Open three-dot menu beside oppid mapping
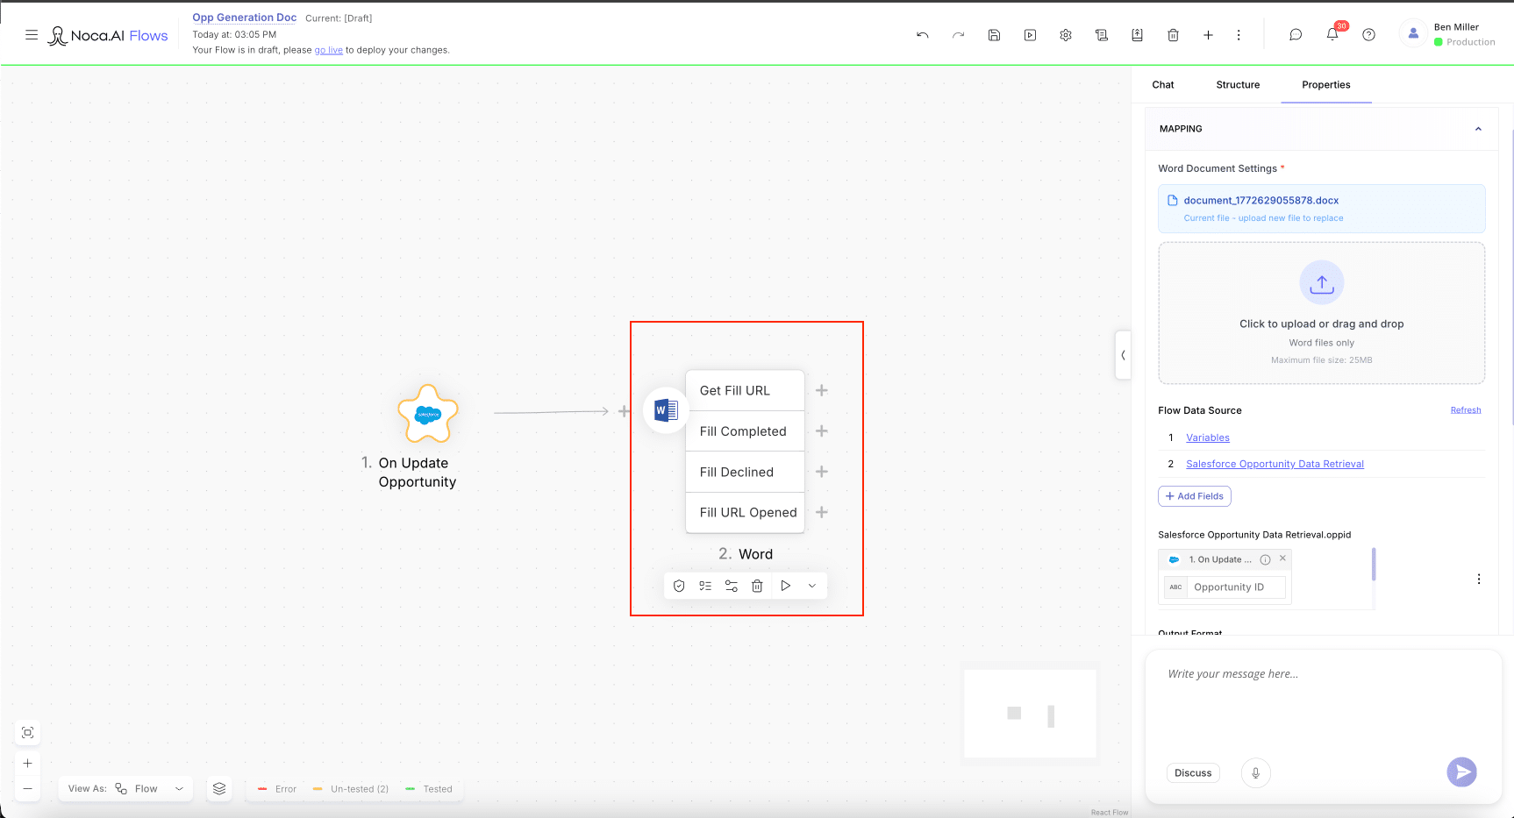The width and height of the screenshot is (1514, 818). (x=1479, y=580)
